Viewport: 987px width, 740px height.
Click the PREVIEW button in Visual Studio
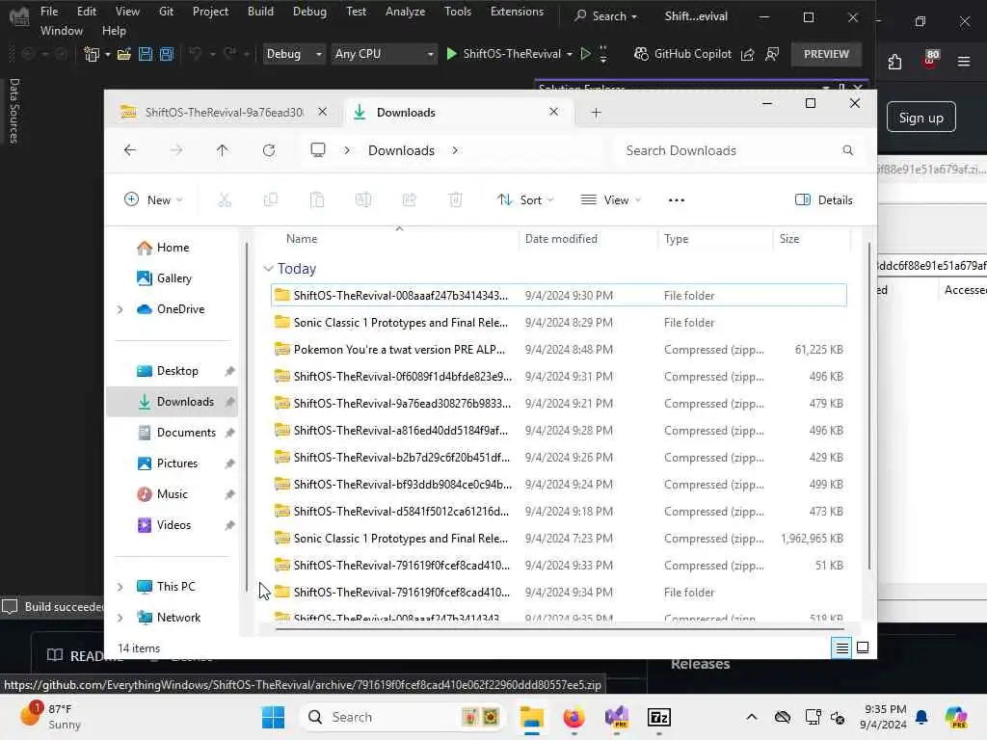(x=826, y=54)
